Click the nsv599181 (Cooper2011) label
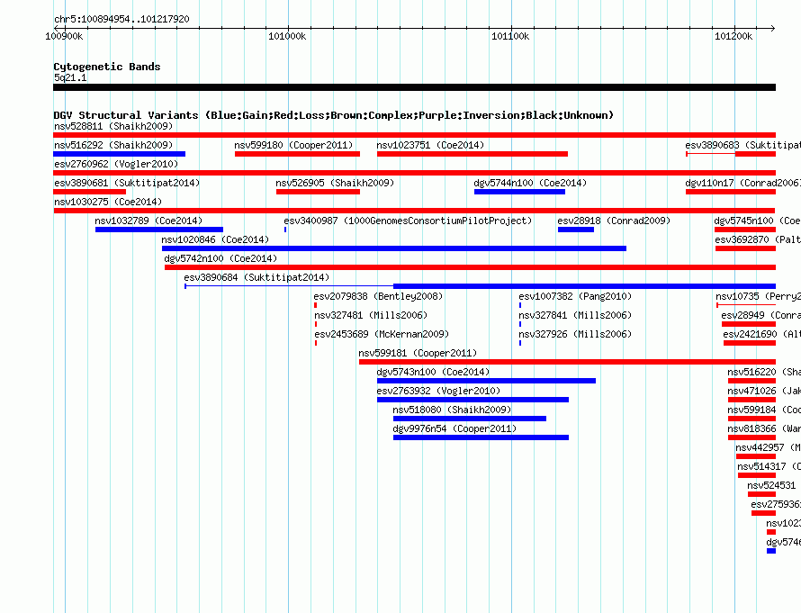The height and width of the screenshot is (613, 801). pyautogui.click(x=418, y=353)
